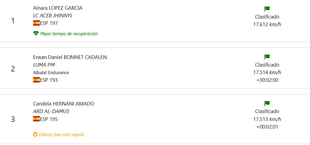The image size is (310, 145).
Task: Click the green flag for Candela Hernani
Action: [x=267, y=103]
